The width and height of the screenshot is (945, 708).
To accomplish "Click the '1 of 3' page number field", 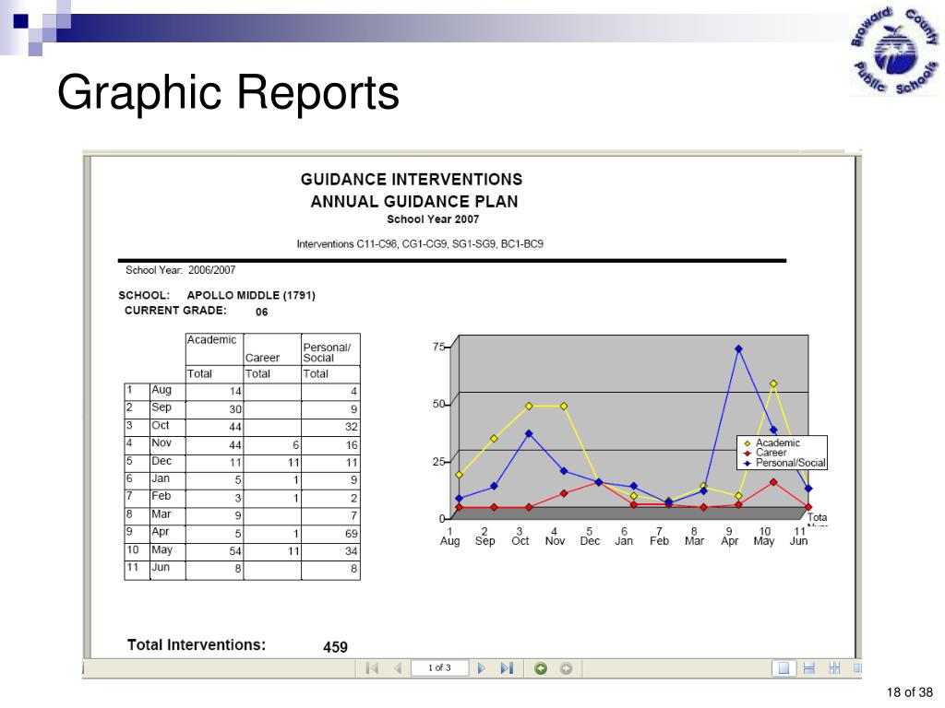I will pyautogui.click(x=439, y=667).
